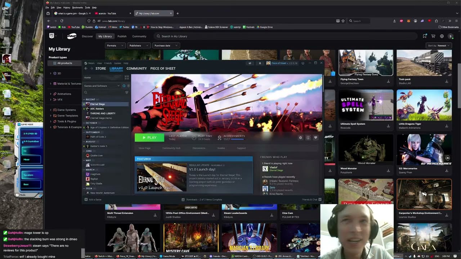Click Add a Game in Steam
The image size is (461, 259).
93,199
